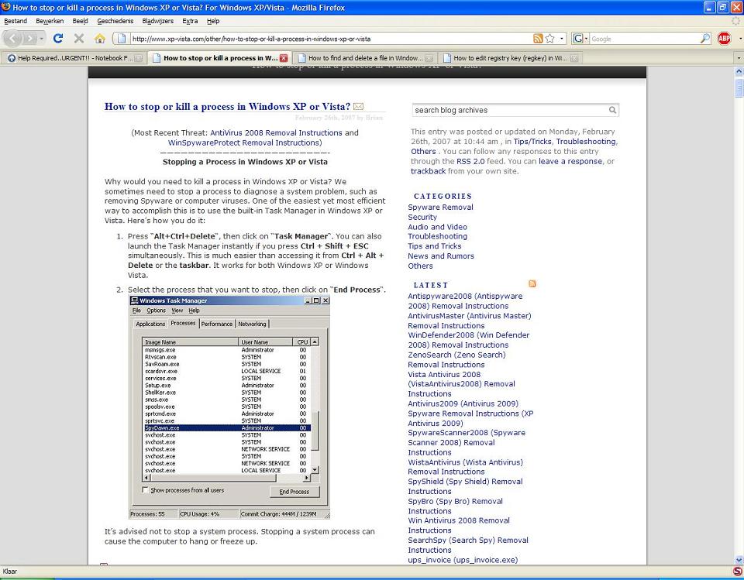Click the Firefox throbber activity icon
744x580 pixels.
736,21
